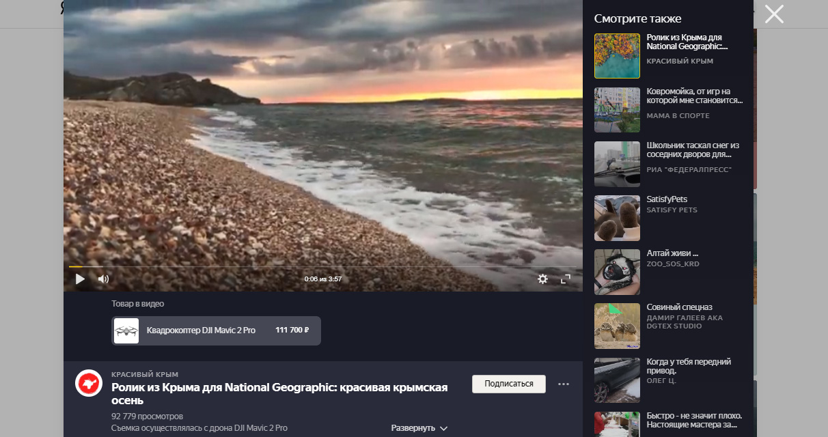Expand description with Развернуть

pos(419,428)
